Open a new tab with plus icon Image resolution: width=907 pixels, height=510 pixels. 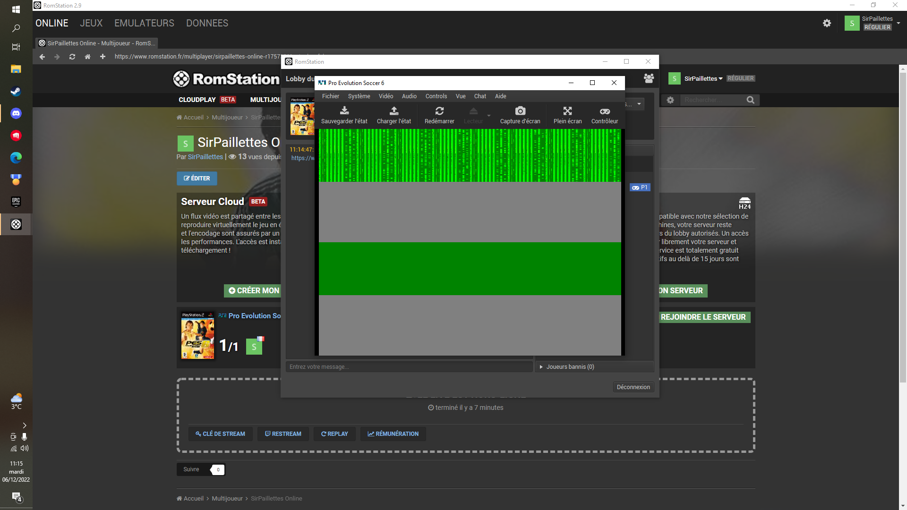(103, 57)
